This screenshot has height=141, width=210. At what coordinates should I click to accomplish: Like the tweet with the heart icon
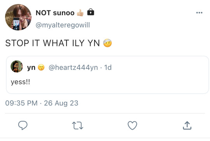pos(132,125)
